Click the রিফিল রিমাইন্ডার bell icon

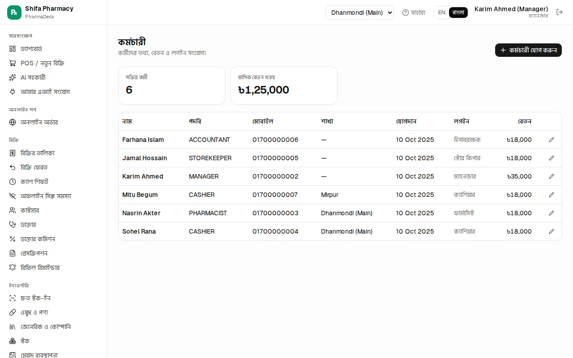[x=13, y=268]
